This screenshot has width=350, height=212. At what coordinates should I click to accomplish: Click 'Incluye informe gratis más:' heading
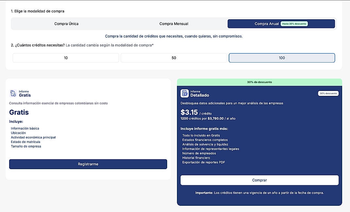[x=204, y=129]
